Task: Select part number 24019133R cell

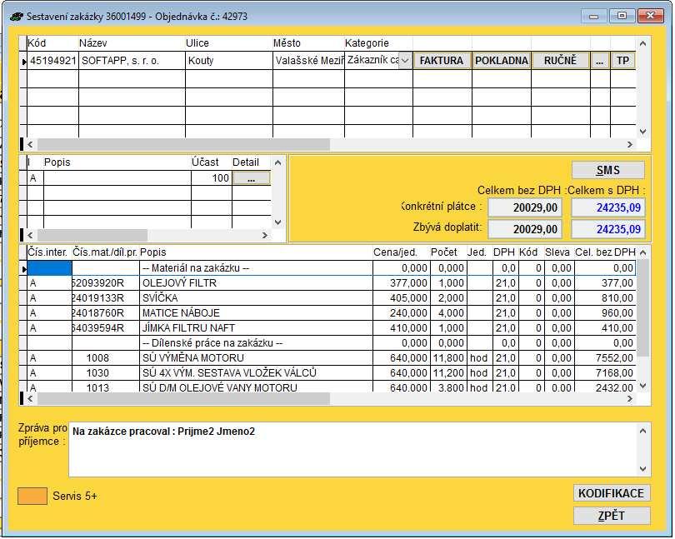Action: click(x=106, y=298)
